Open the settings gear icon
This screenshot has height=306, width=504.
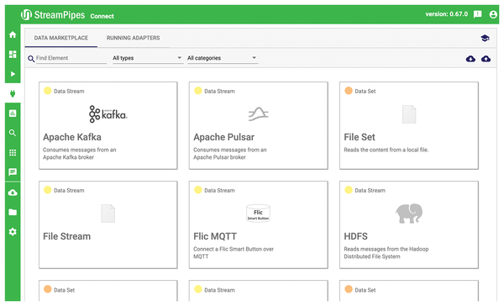pos(13,232)
